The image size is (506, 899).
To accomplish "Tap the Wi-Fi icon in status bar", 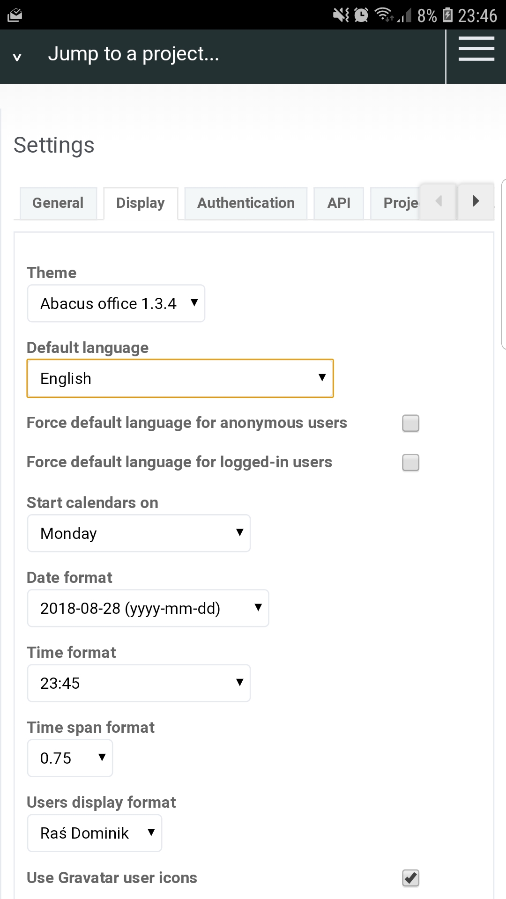I will [385, 15].
